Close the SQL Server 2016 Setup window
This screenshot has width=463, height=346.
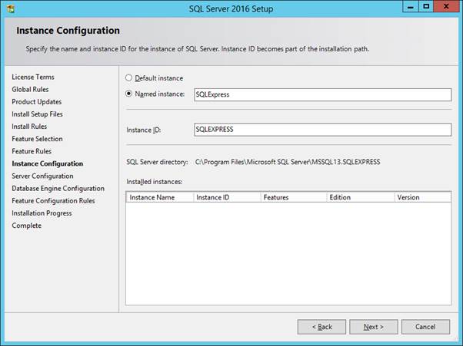tap(446, 6)
